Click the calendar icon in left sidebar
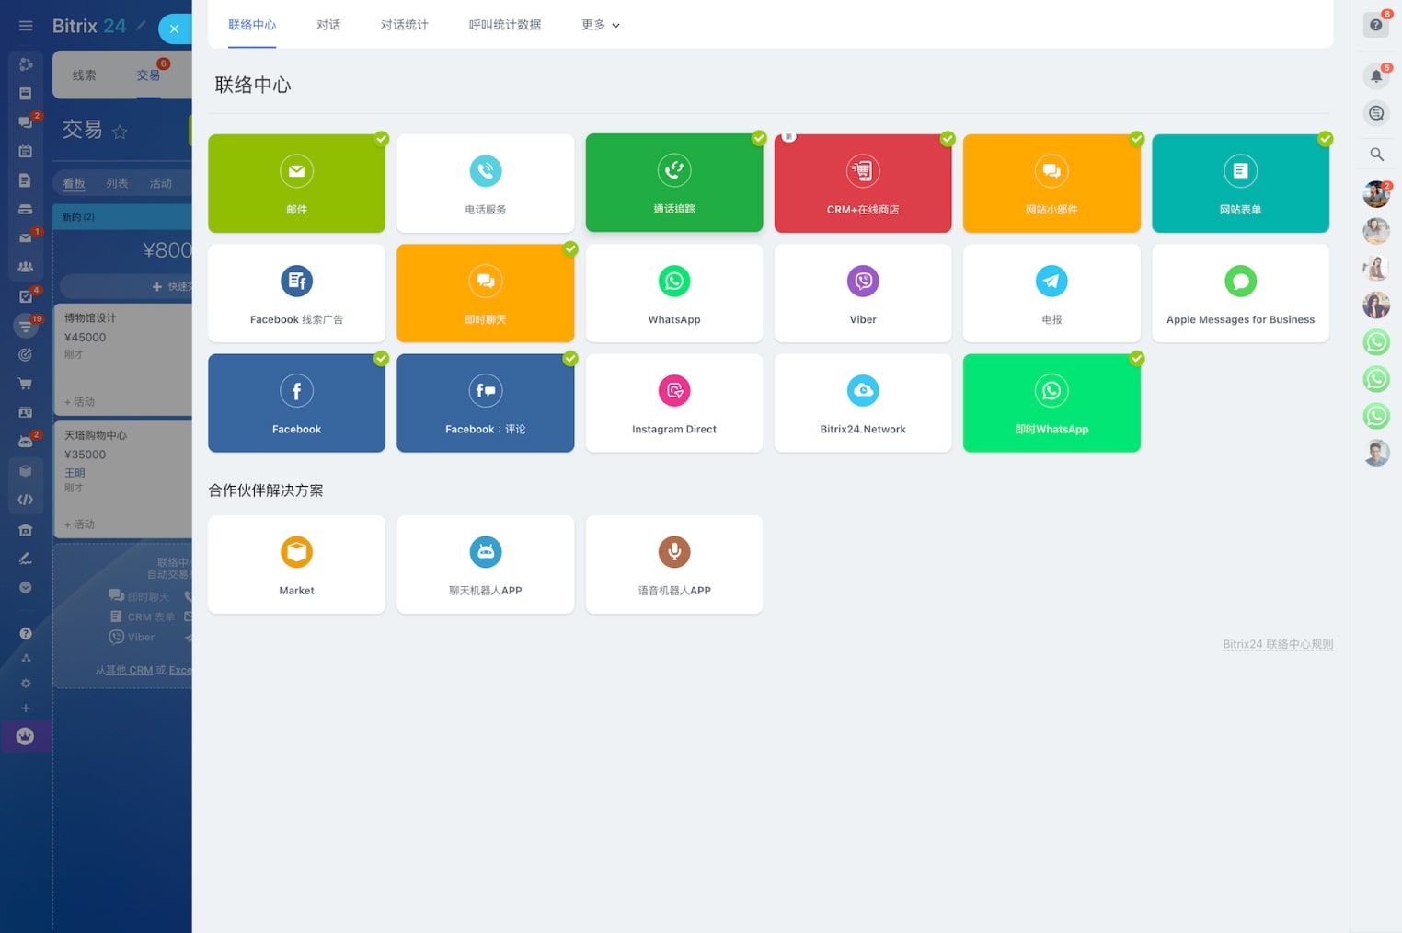The height and width of the screenshot is (933, 1402). pyautogui.click(x=26, y=151)
